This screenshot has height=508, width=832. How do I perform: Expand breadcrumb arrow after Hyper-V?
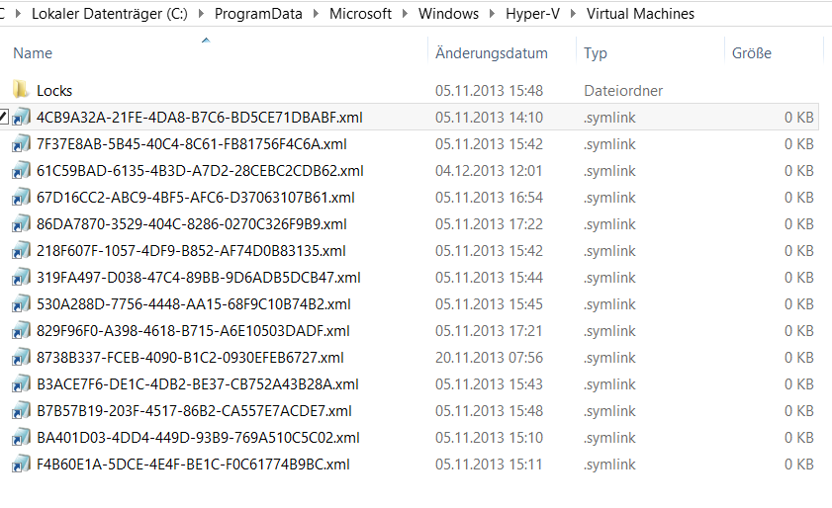(573, 13)
